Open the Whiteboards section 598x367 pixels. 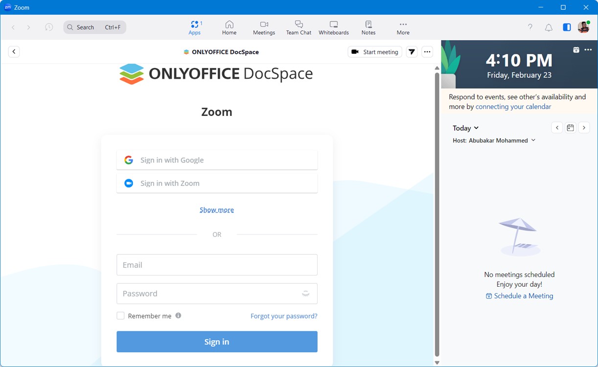click(x=333, y=27)
